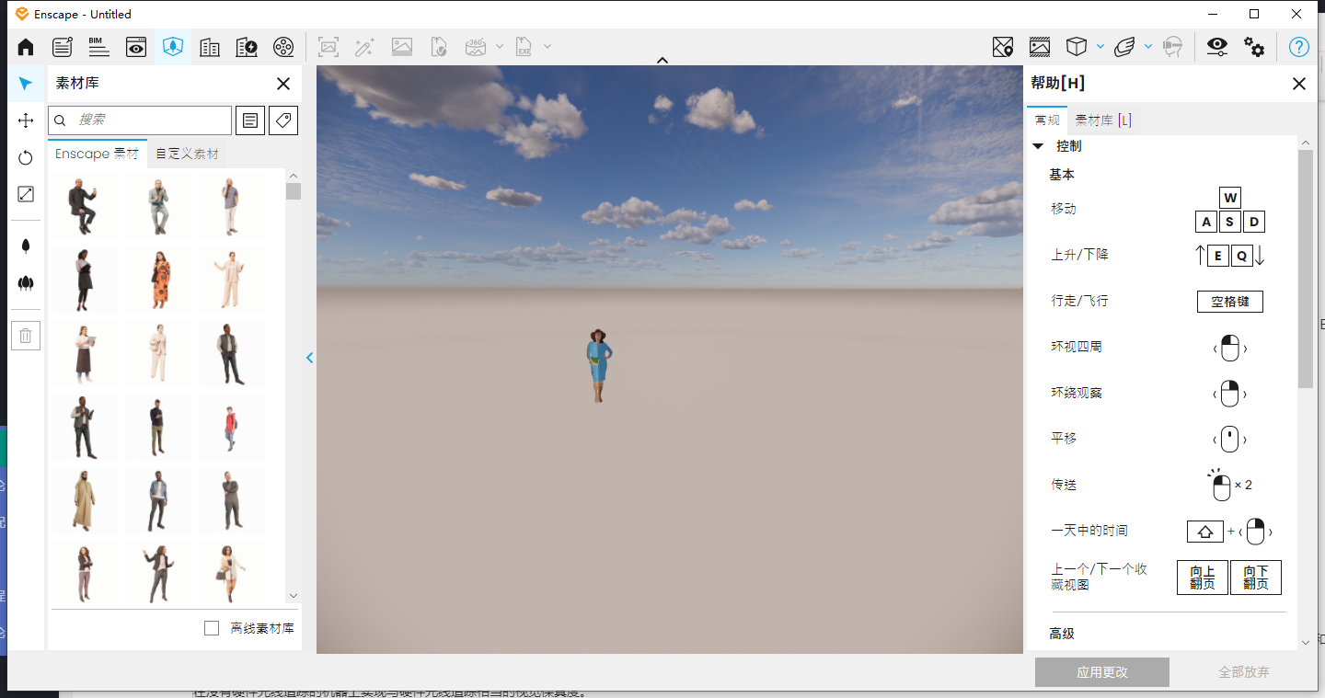
Task: Select the delete asset trash tool
Action: click(x=26, y=335)
